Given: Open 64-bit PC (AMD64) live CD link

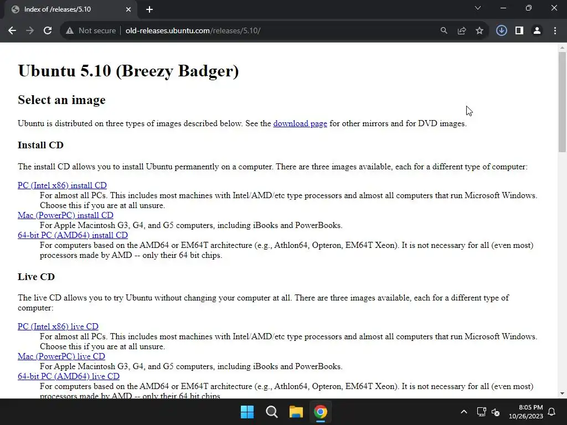Looking at the screenshot, I should [x=69, y=376].
